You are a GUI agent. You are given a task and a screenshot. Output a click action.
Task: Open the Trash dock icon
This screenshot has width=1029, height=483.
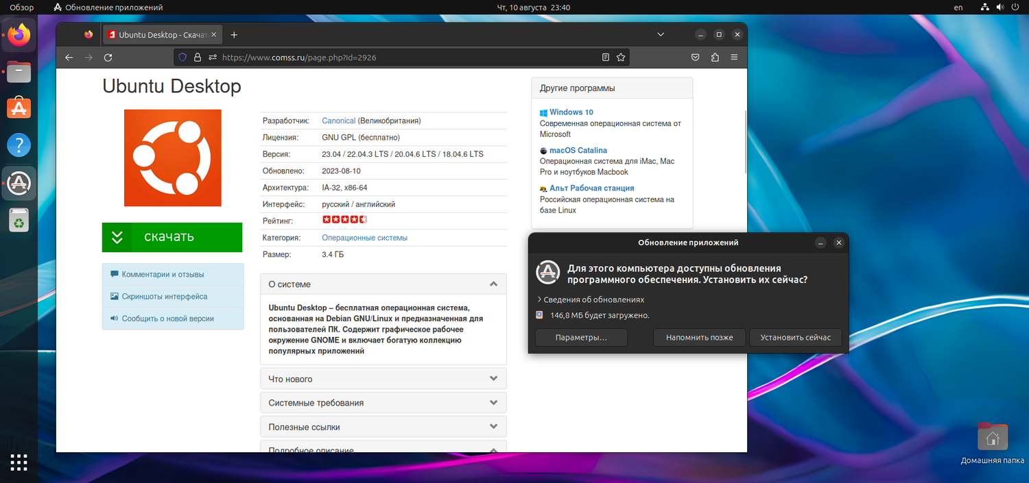[19, 221]
